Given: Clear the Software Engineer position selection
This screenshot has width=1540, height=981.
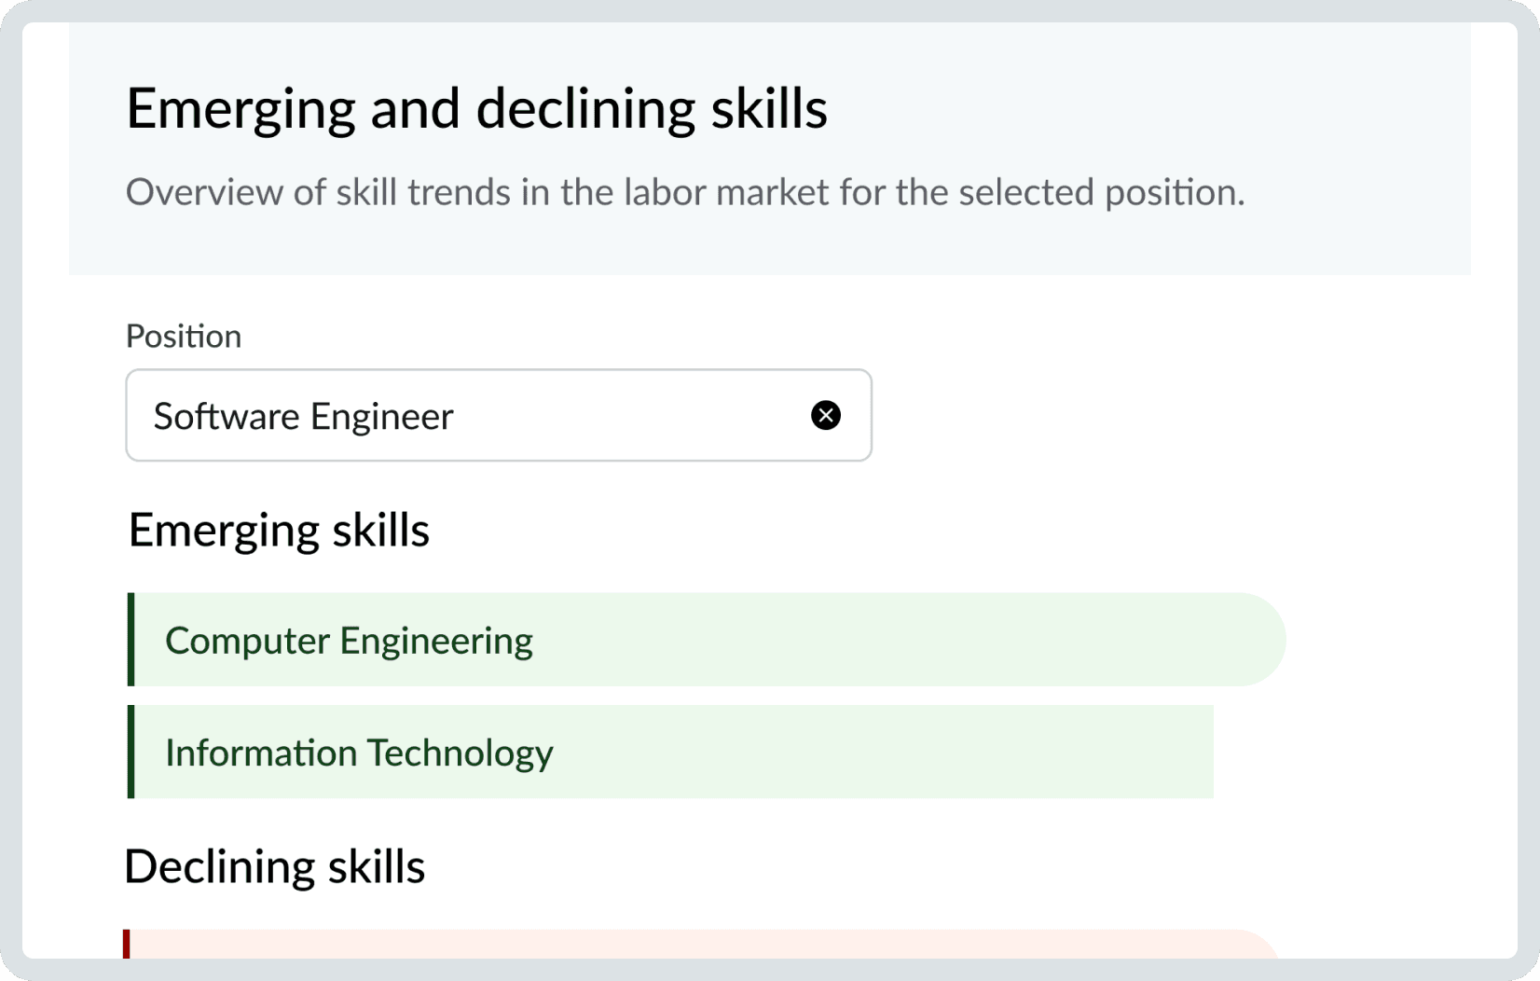Looking at the screenshot, I should (825, 415).
